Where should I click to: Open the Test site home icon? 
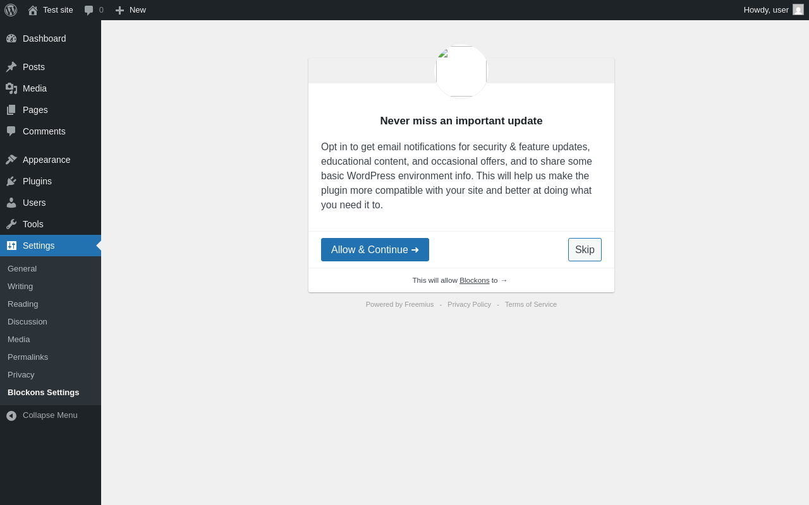coord(33,10)
